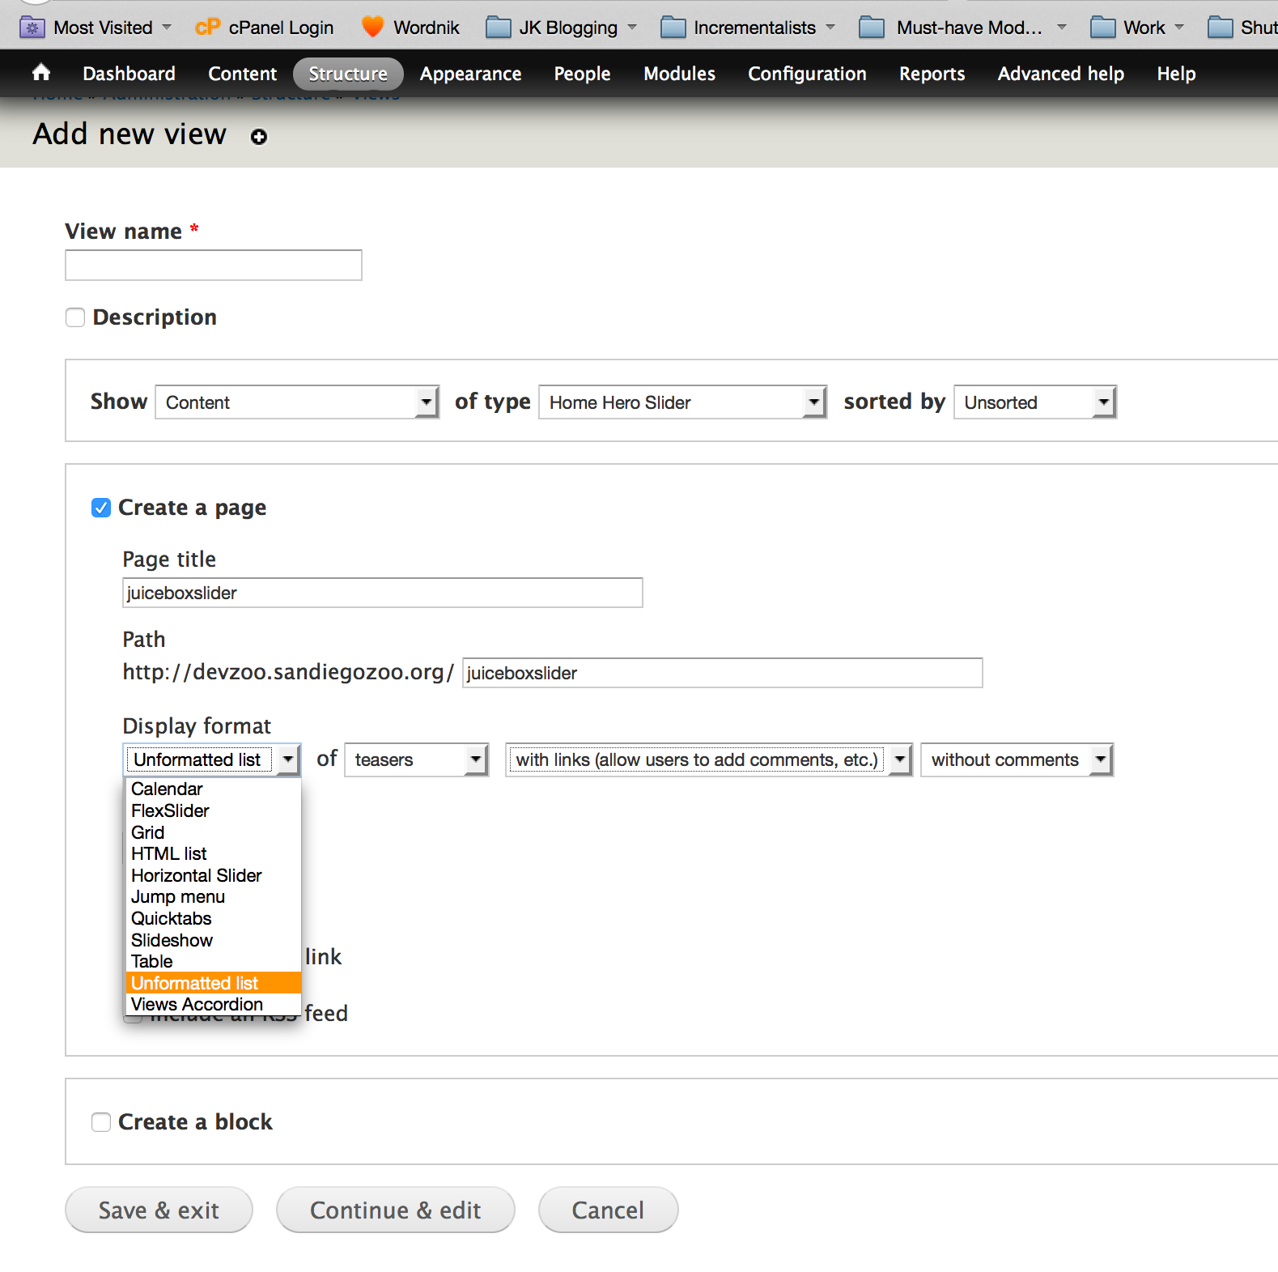Open the Wordnik heart bookmark
Viewport: 1278px width, 1272px height.
pyautogui.click(x=372, y=28)
